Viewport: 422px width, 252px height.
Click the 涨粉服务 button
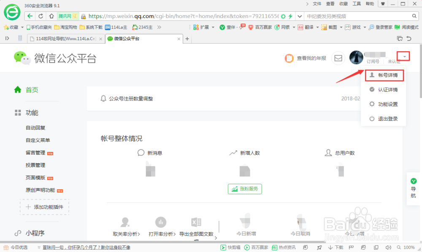245,189
